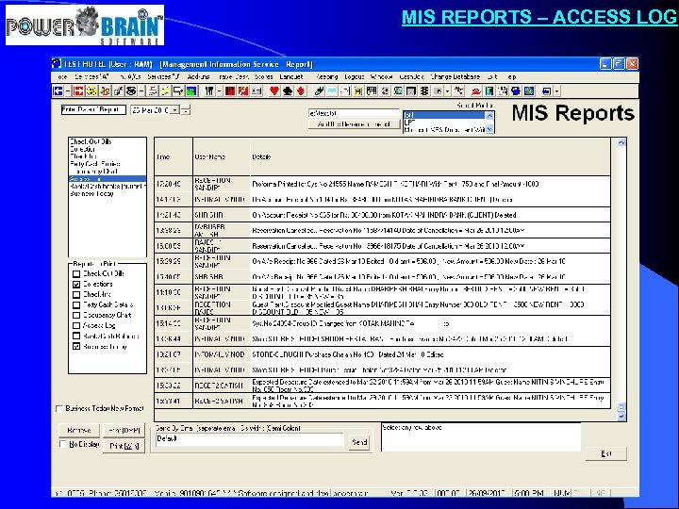Select the LPT printer in Select Printer list
The image size is (679, 509).
(444, 123)
